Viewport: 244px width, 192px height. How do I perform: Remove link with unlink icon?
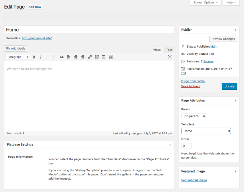97,57
